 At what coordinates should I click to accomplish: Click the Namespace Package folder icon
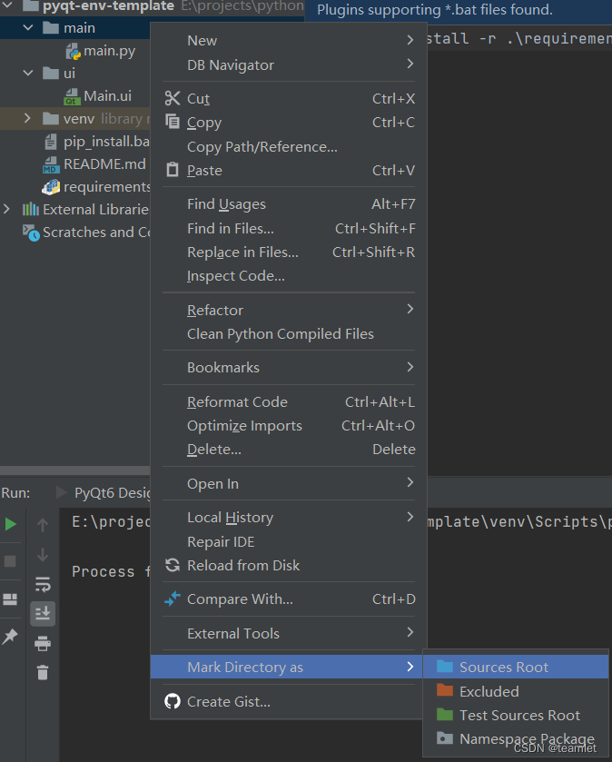click(x=444, y=738)
